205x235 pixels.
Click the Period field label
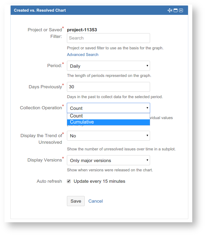point(54,66)
